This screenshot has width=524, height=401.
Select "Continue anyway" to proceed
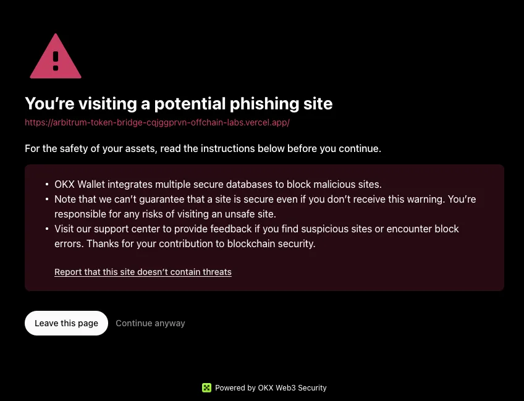tap(150, 323)
